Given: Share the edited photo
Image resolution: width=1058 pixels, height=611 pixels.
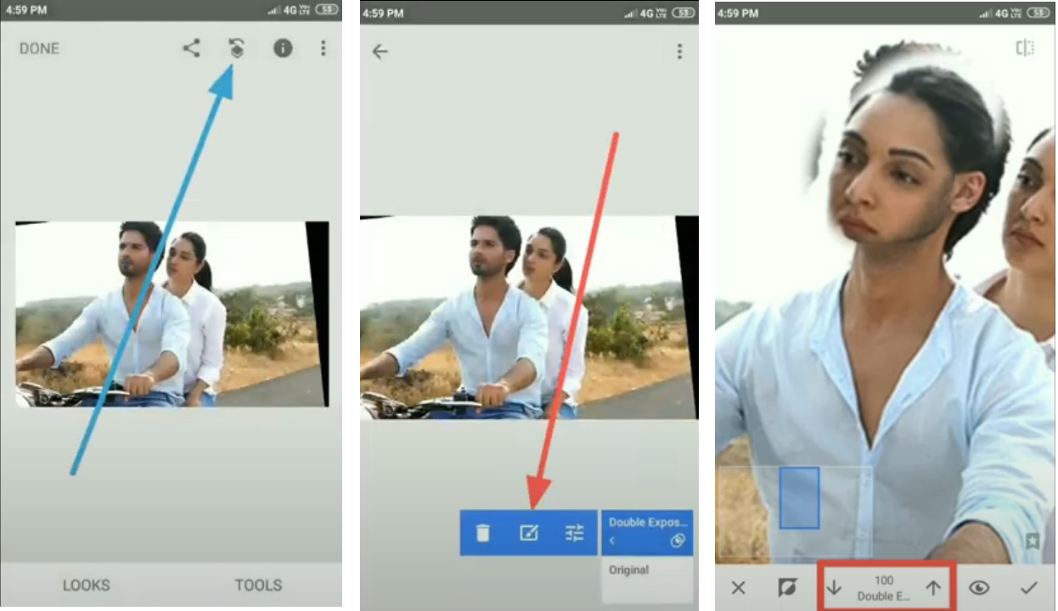Looking at the screenshot, I should 191,48.
